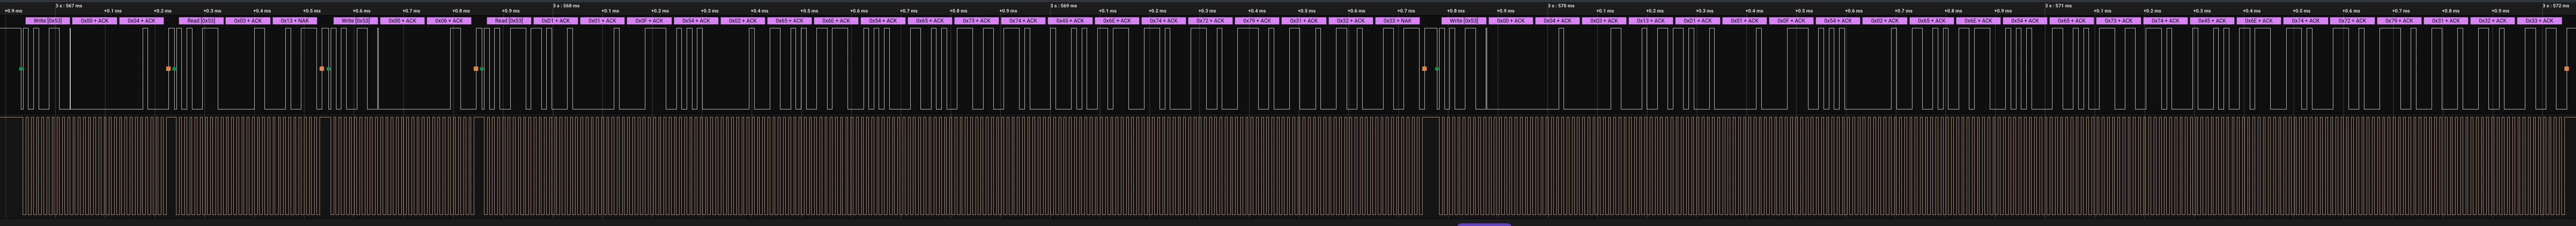The height and width of the screenshot is (226, 2576).
Task: Select the first Read [0x53] address frame
Action: [x=201, y=21]
